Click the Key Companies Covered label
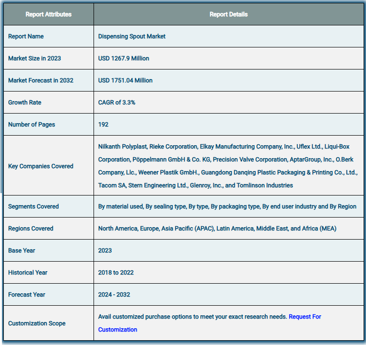This screenshot has height=345, width=366. [41, 166]
